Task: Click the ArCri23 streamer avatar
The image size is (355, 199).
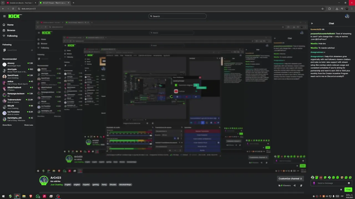Action: pos(44,180)
